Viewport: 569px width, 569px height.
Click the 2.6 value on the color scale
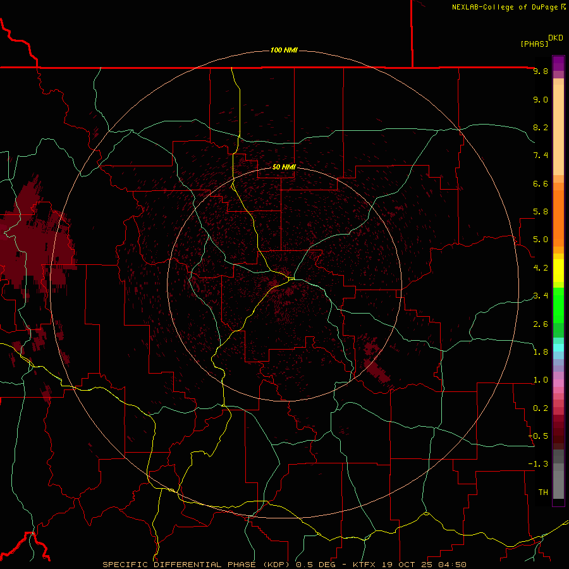(541, 324)
